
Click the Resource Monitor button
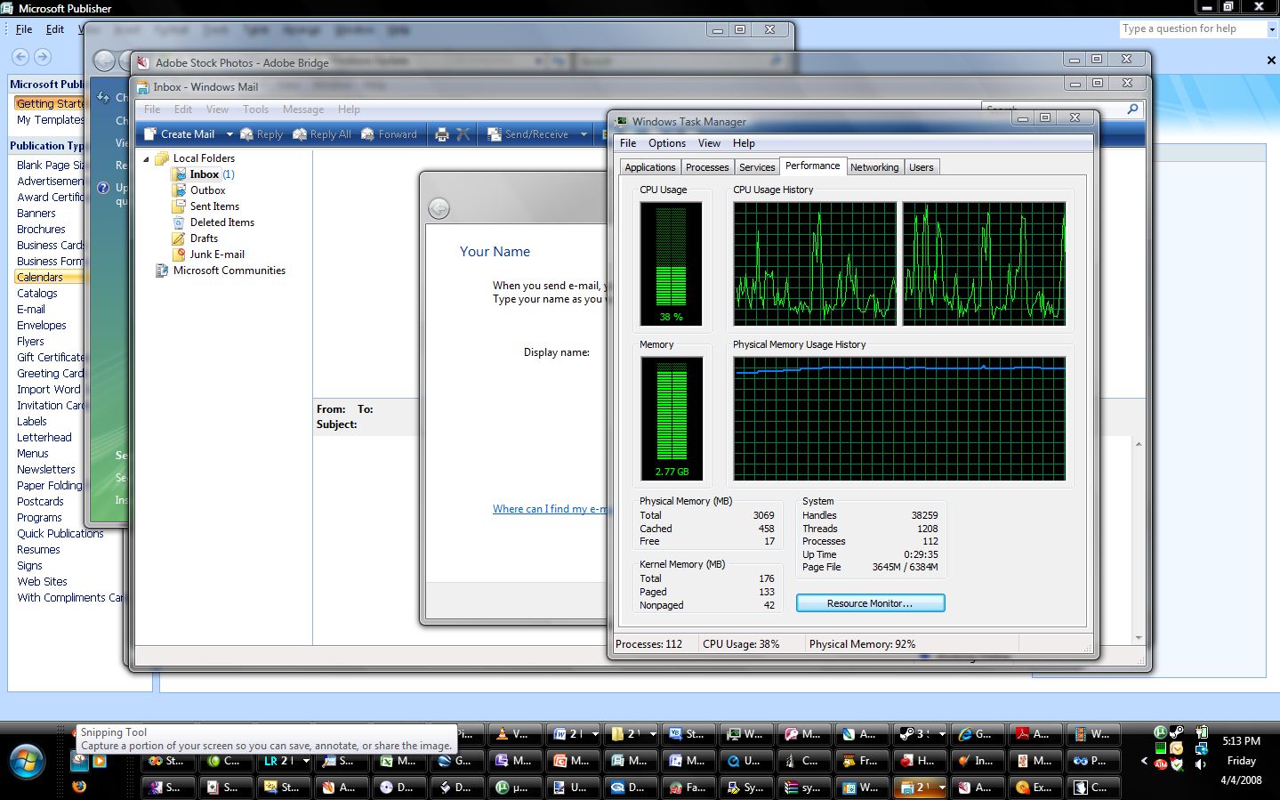[x=870, y=603]
